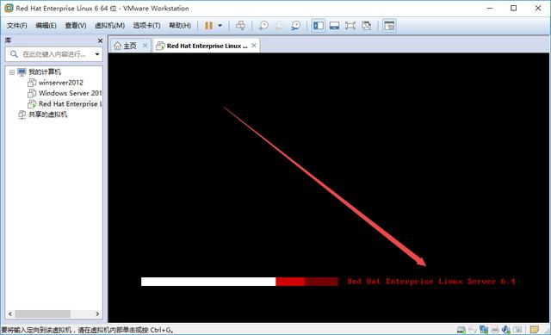Select 我的计算机 in the library tree
Viewport: 551px width, 335px height.
pos(45,71)
